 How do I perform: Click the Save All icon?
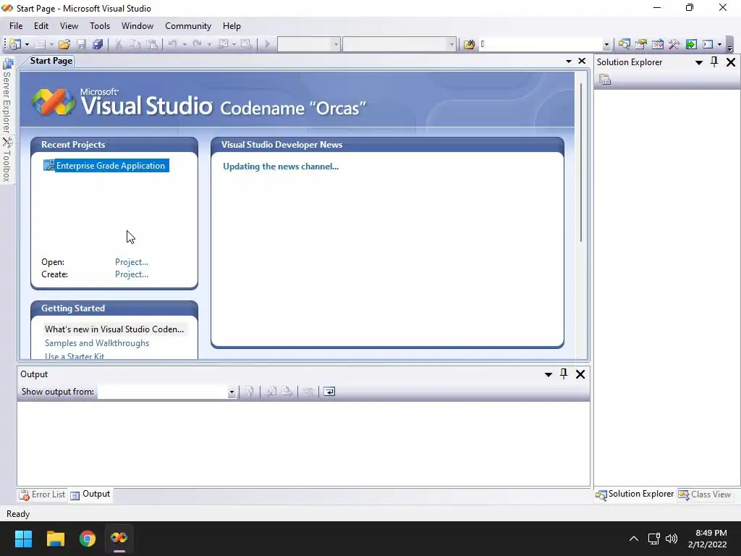click(x=98, y=44)
